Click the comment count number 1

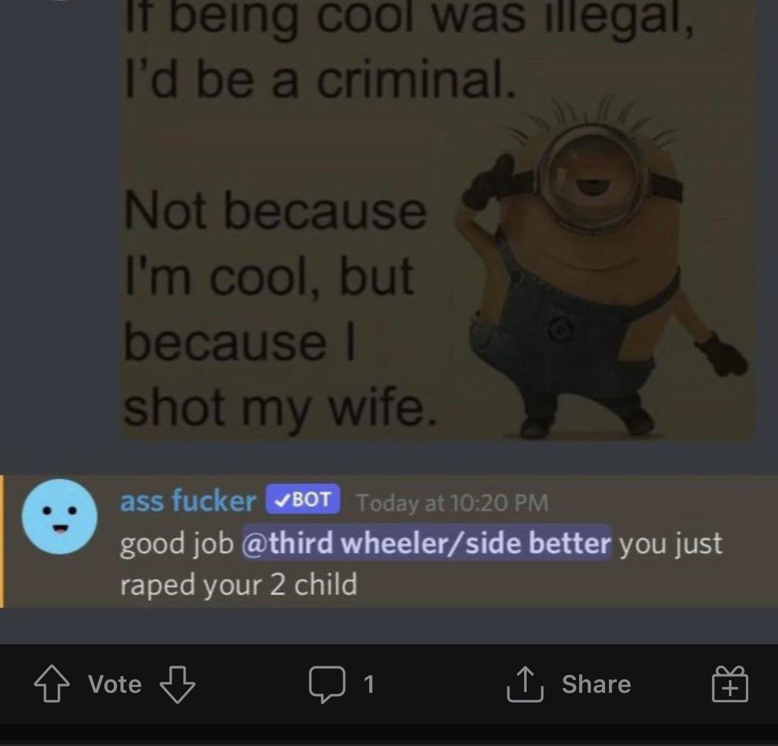click(368, 684)
